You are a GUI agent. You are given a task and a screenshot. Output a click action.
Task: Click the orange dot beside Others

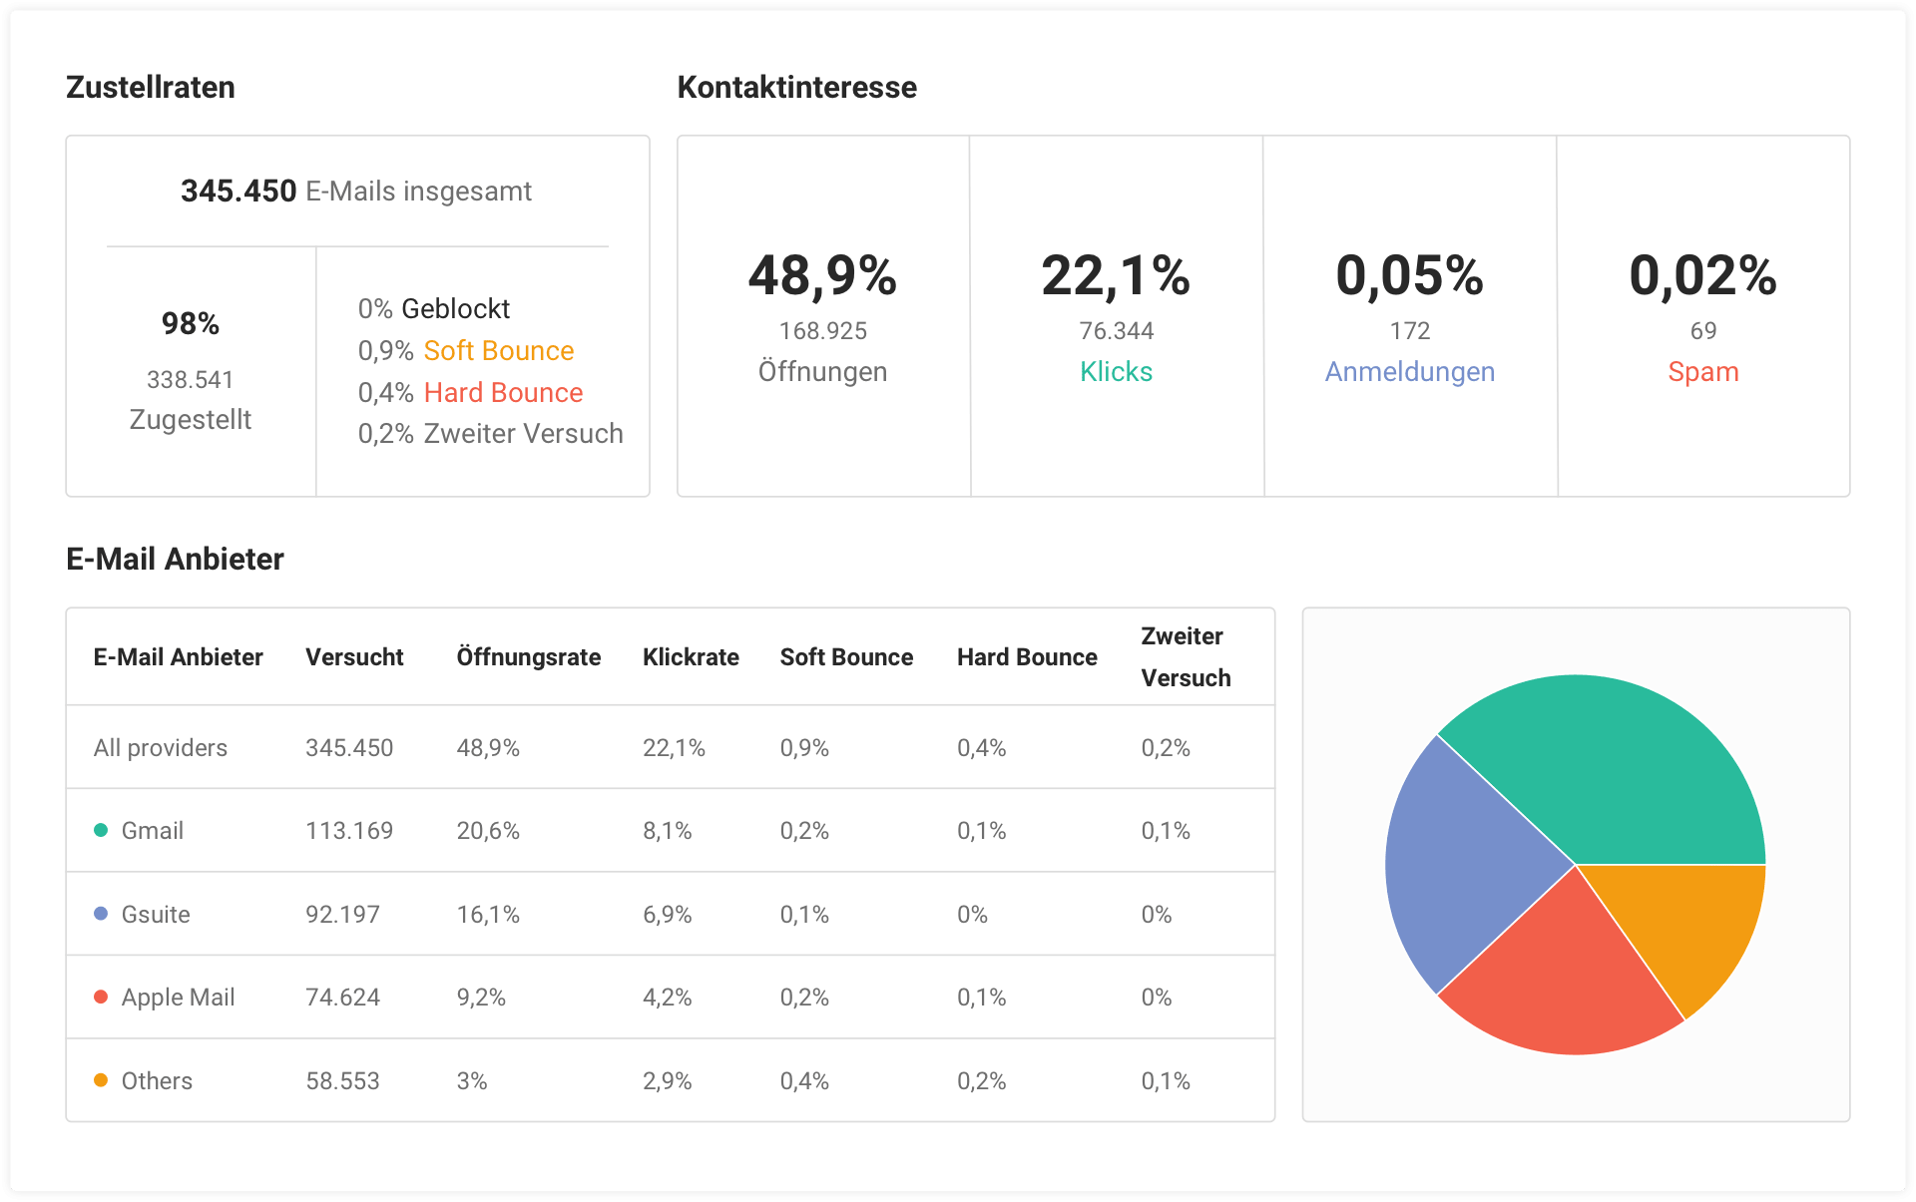pos(101,1080)
